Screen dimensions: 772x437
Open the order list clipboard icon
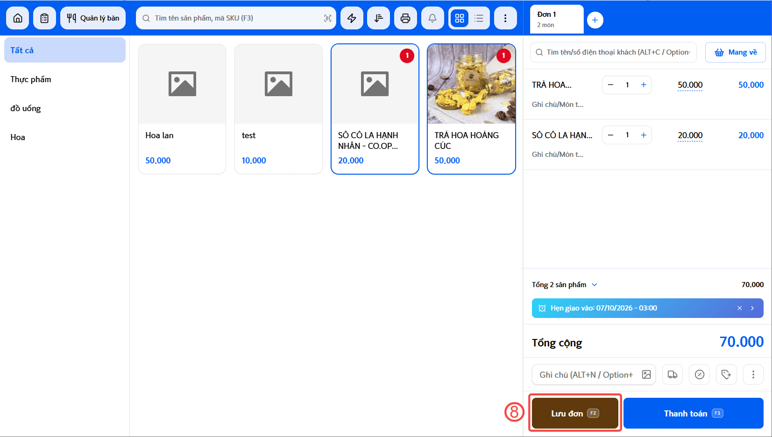click(44, 18)
